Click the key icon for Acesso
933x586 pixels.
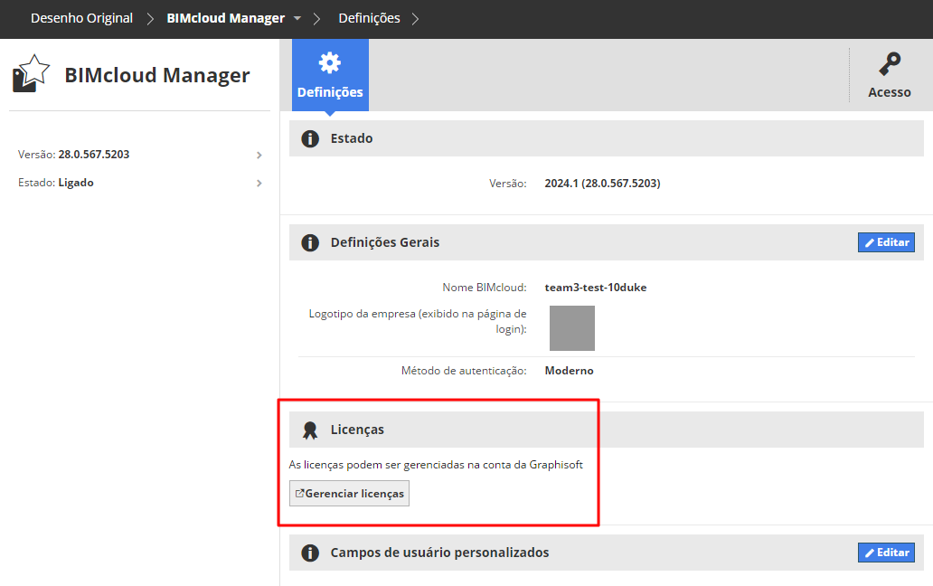tap(890, 63)
